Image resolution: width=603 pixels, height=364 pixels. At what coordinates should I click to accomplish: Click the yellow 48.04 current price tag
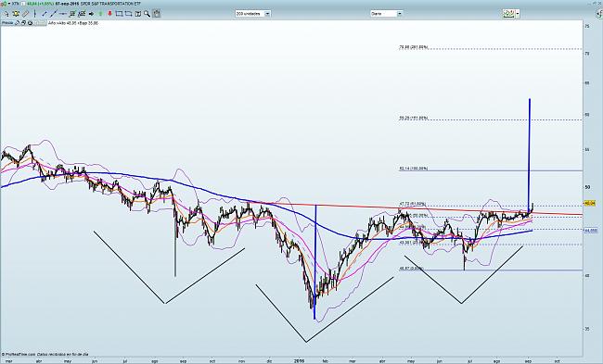[x=590, y=203]
